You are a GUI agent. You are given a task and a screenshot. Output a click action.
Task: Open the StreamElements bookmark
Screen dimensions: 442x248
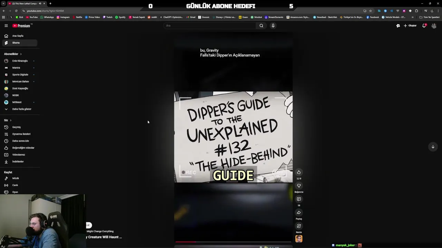pos(274,17)
